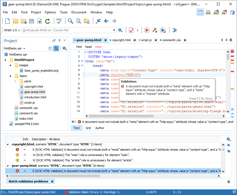Screen dimensions: 237x195
Task: Open the Tools menu
Action: 64,12
